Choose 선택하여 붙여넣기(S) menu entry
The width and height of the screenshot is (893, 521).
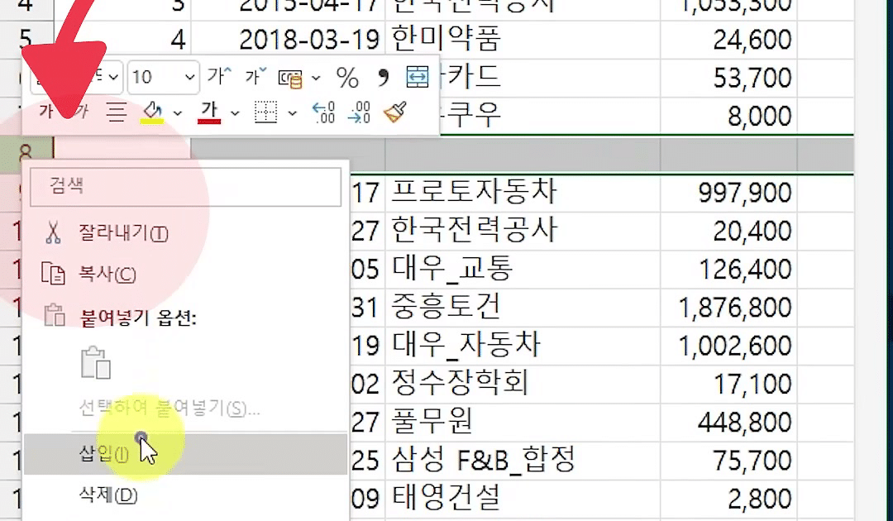click(184, 408)
